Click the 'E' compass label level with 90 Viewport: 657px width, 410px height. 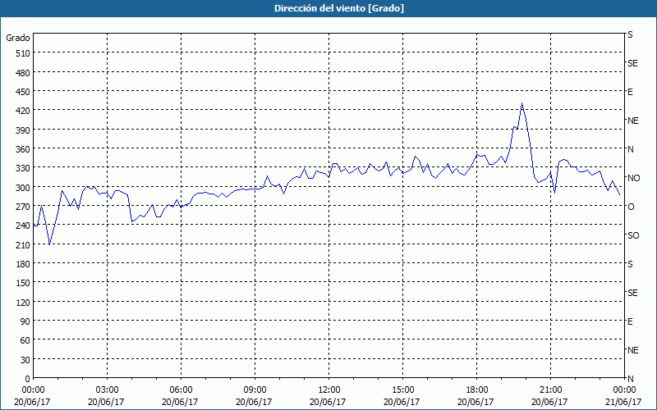tap(630, 321)
